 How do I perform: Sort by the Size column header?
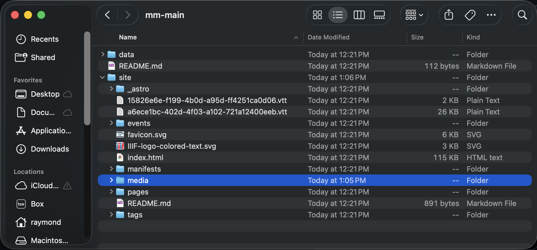[x=417, y=37]
